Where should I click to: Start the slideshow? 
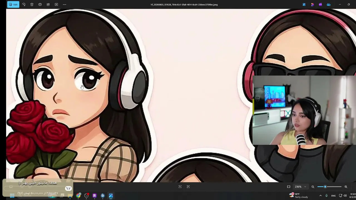tap(56, 4)
